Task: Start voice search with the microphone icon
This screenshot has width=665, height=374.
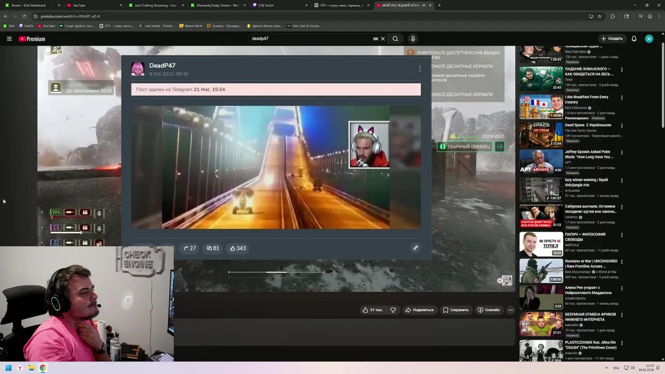Action: pyautogui.click(x=413, y=38)
